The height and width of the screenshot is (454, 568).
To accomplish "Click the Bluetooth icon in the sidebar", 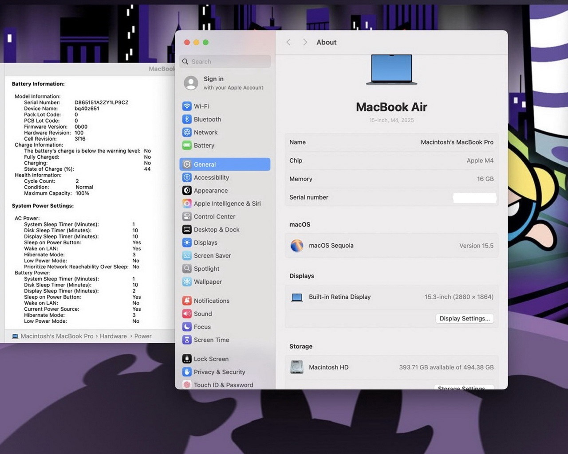I will [187, 119].
